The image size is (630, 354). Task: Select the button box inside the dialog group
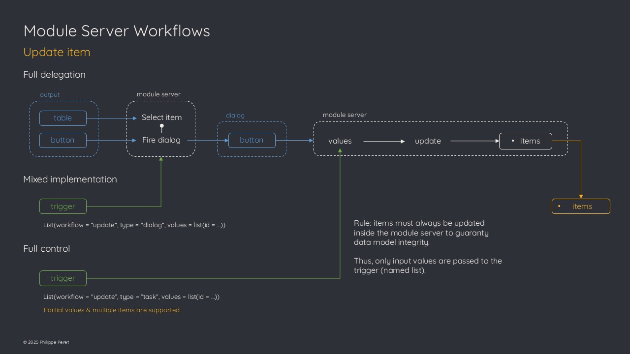(x=252, y=140)
